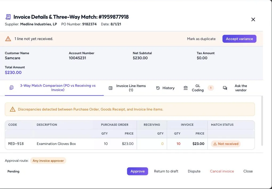Click Return to draft

click(166, 171)
